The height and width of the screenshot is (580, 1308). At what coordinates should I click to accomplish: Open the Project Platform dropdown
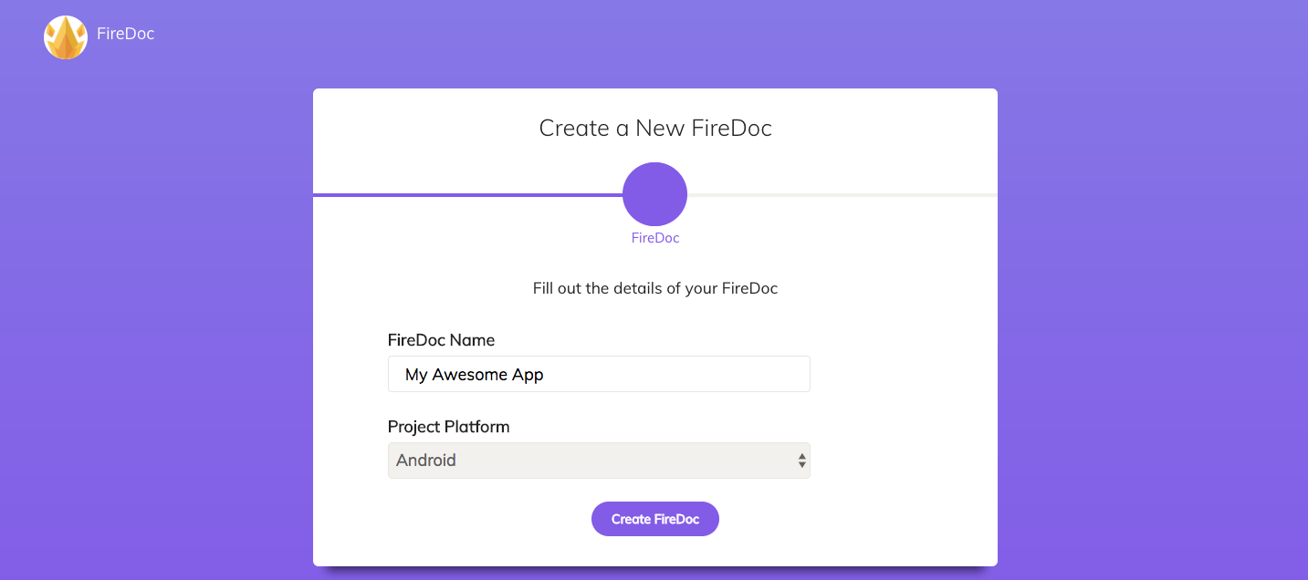tap(599, 460)
